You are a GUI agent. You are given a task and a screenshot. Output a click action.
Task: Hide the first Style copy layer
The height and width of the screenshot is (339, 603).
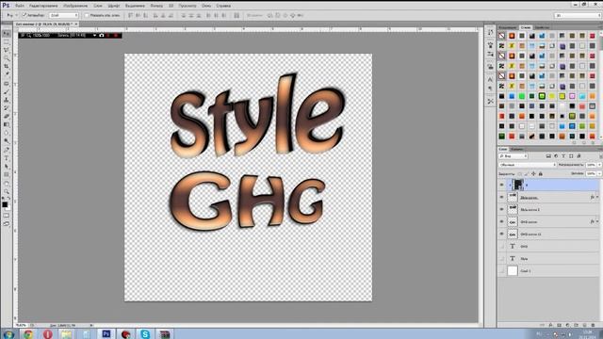[x=501, y=197]
